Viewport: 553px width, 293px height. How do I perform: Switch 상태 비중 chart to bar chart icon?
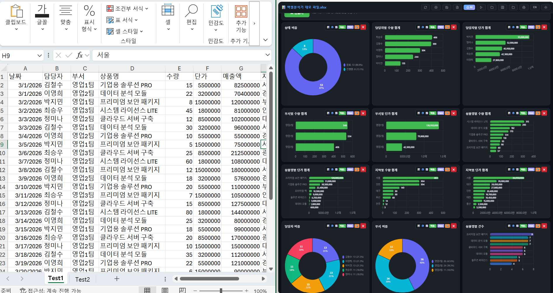click(328, 27)
